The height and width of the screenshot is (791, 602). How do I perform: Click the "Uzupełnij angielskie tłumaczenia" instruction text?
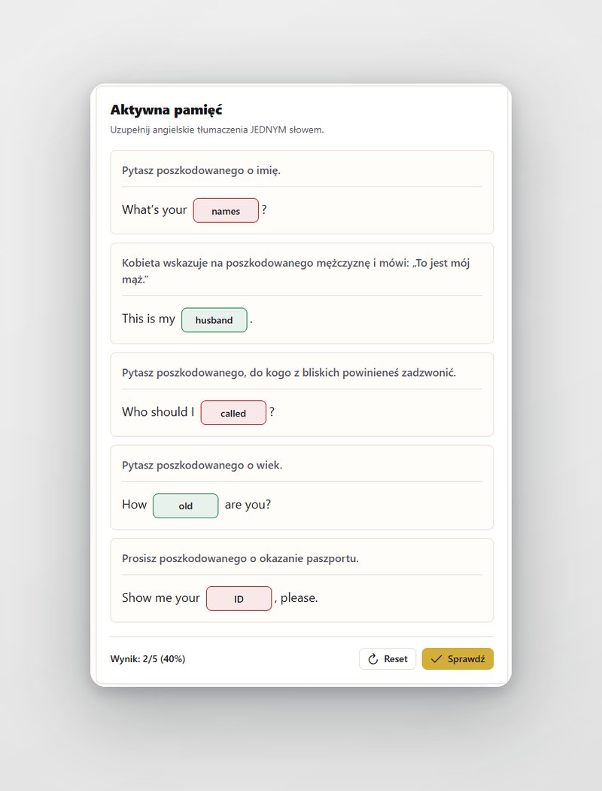179,130
